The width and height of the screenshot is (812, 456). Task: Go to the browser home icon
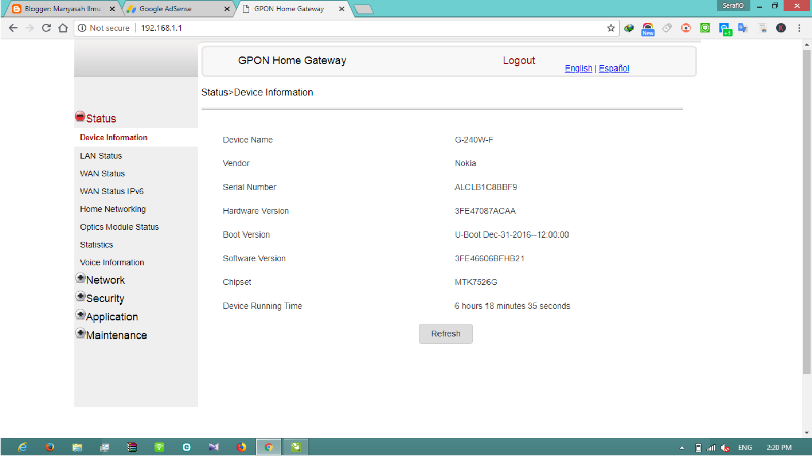pos(63,28)
